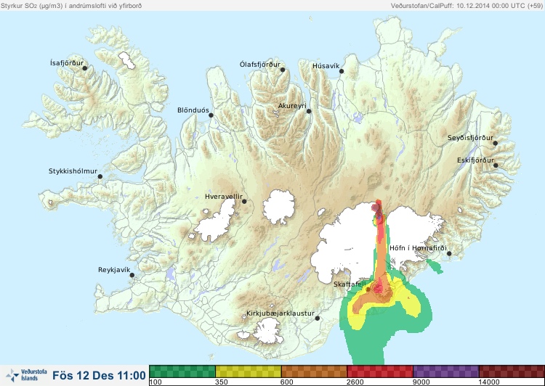
Task: Click the forecast time Fös 12 Des 11:00
Action: coord(99,376)
